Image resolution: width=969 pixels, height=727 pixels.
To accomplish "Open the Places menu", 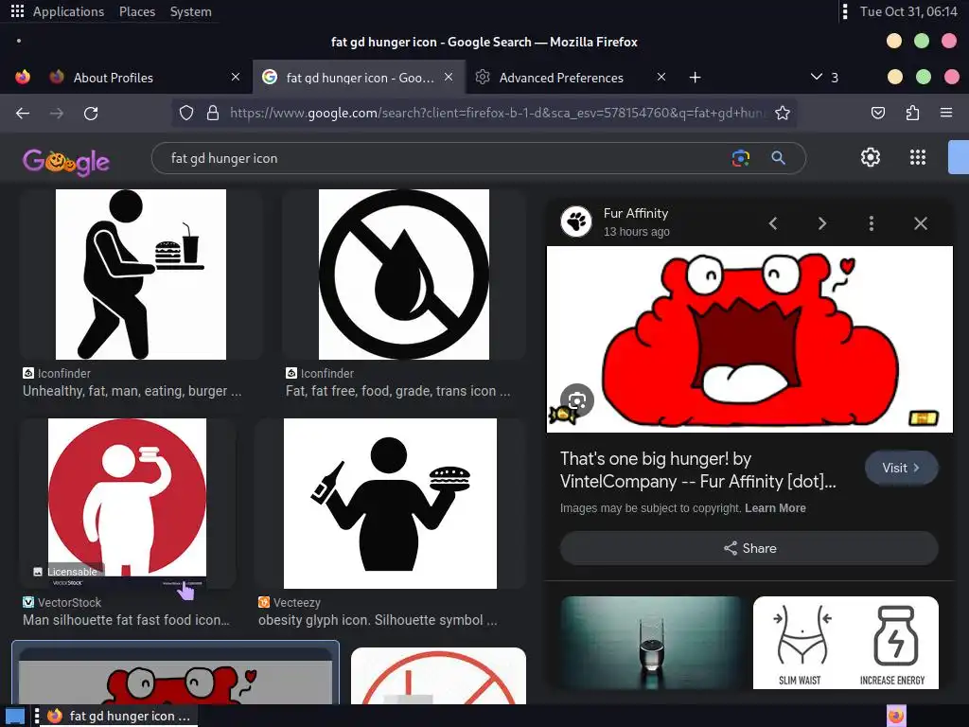I will pyautogui.click(x=137, y=11).
